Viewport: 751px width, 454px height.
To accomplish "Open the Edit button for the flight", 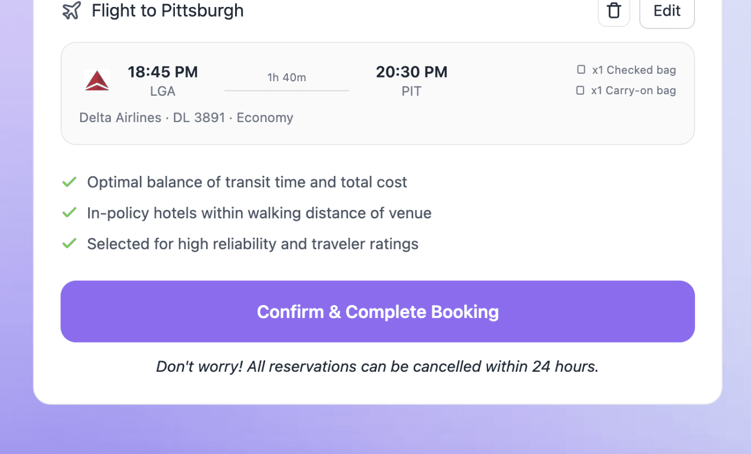I will coord(667,11).
